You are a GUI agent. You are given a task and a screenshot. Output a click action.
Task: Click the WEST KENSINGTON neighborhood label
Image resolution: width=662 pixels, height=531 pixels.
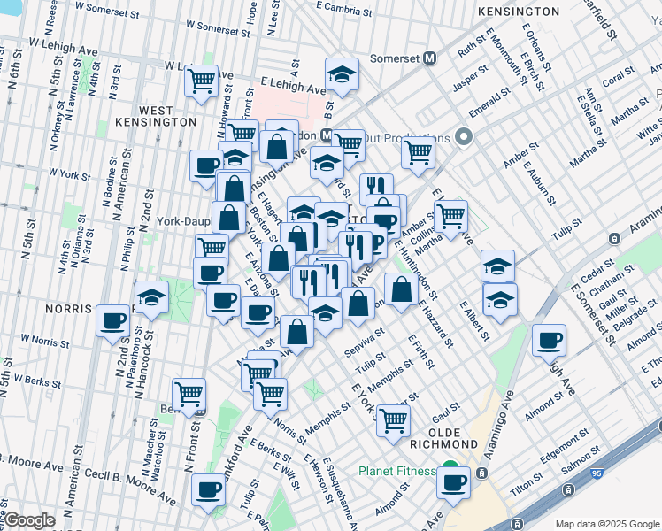[x=156, y=117]
